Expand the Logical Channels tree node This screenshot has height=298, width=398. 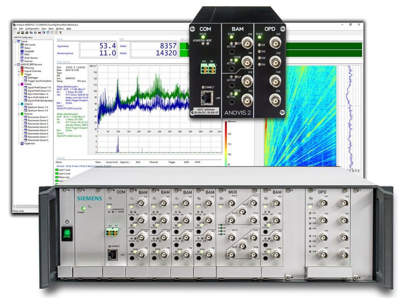click(18, 71)
